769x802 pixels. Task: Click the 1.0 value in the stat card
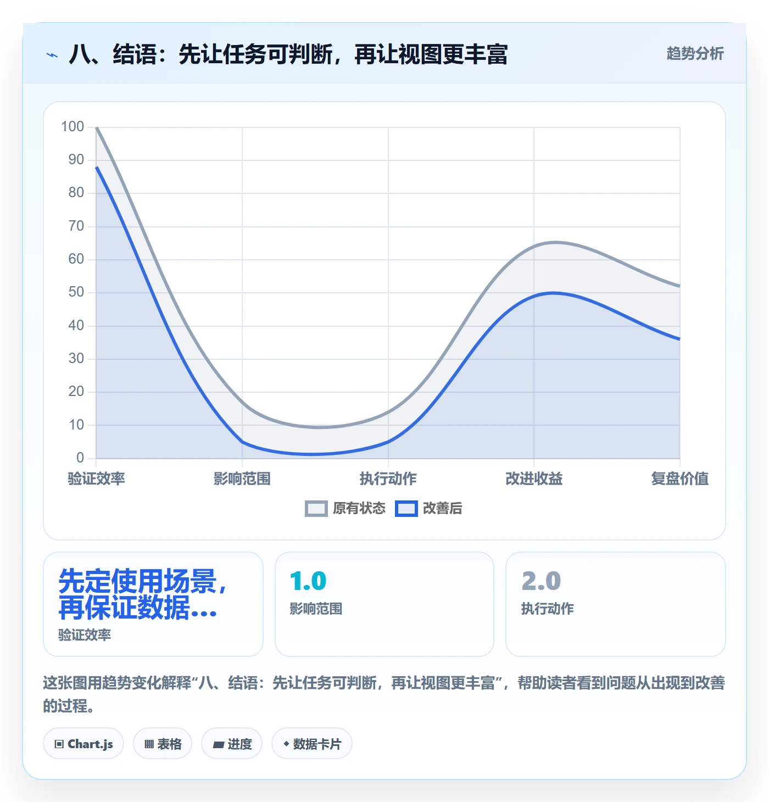coord(308,581)
